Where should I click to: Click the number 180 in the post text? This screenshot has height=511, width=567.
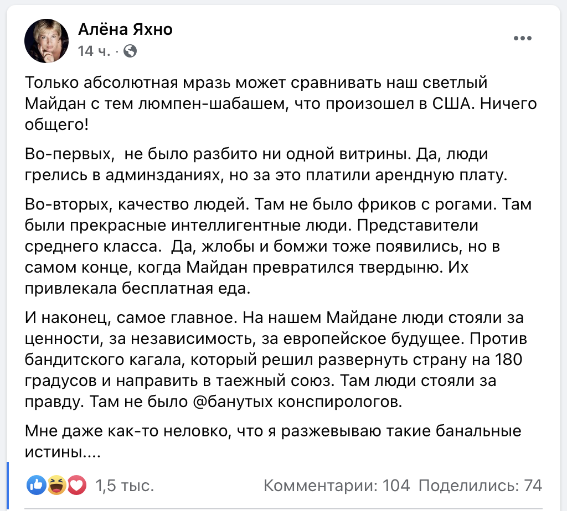coord(506,359)
